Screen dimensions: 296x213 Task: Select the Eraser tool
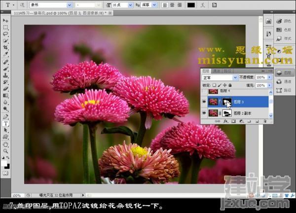click(x=5, y=89)
